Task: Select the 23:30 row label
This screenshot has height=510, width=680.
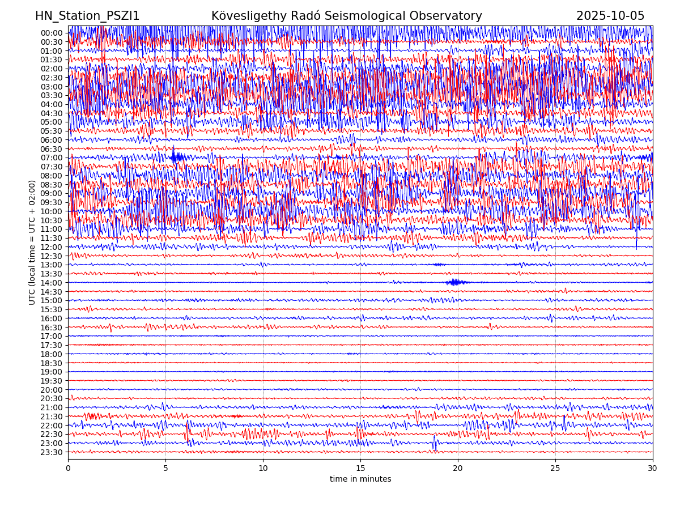Action: tap(51, 452)
